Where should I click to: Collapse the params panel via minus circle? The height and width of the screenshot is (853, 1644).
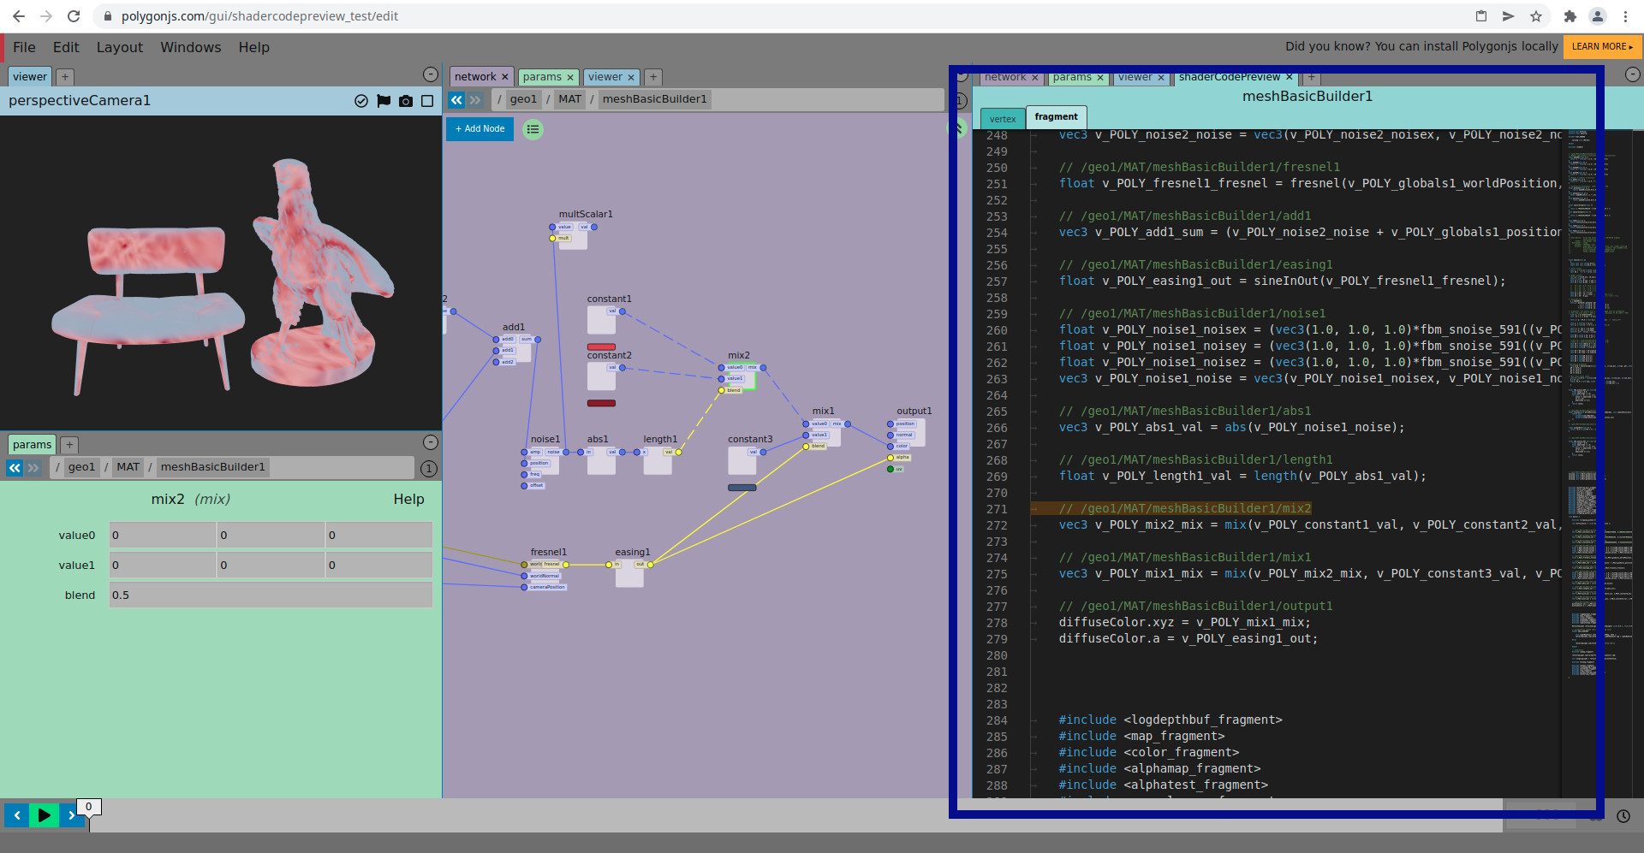coord(431,442)
